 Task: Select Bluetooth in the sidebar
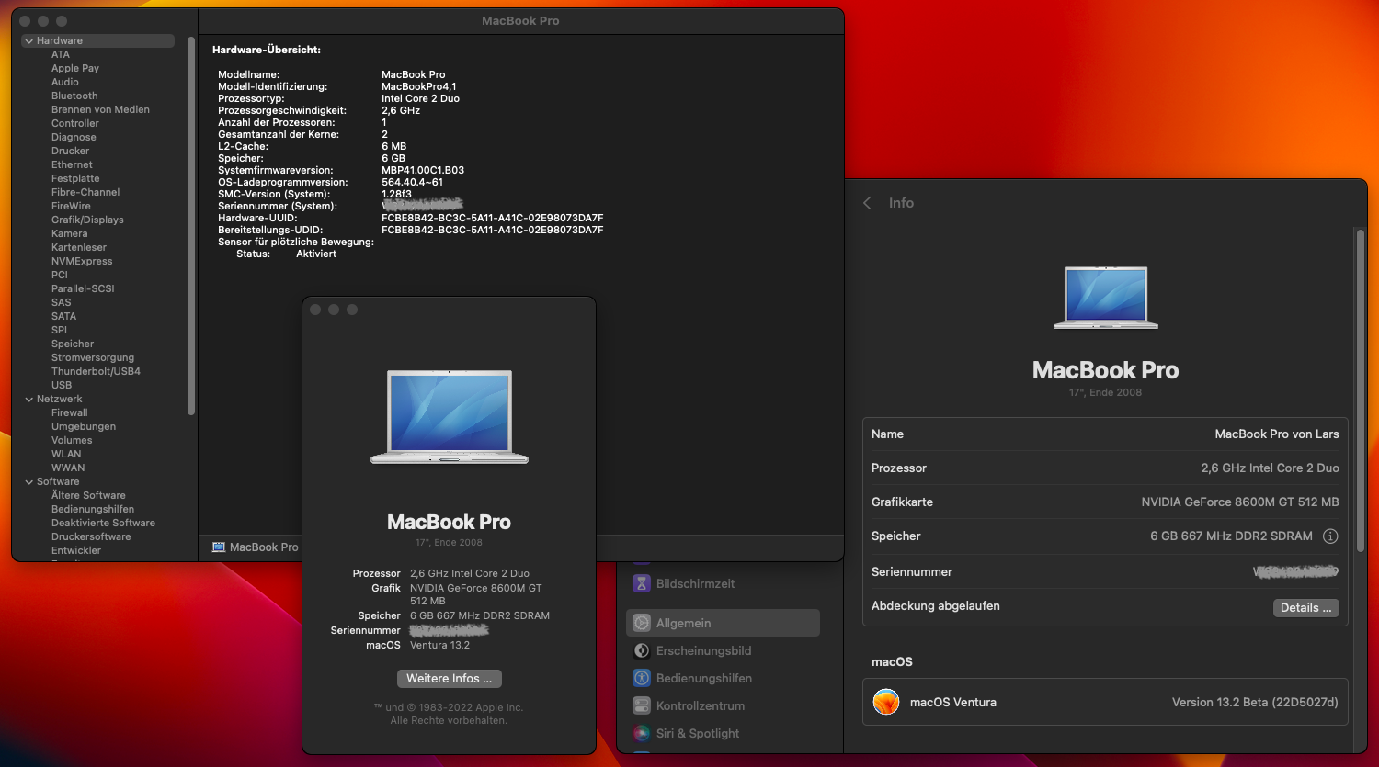(74, 96)
